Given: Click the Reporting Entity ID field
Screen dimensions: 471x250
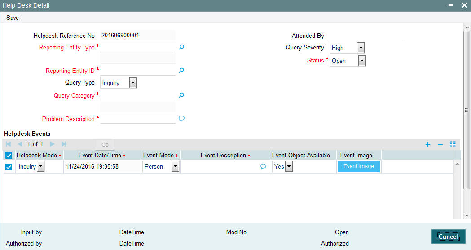Looking at the screenshot, I should 138,71.
